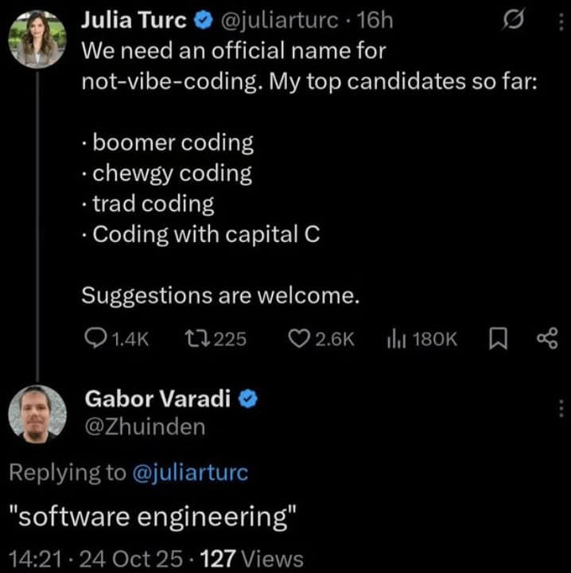Viewport: 571px width, 573px height.
Task: Click Gabor Varadi's blue verified badge
Action: pyautogui.click(x=247, y=400)
